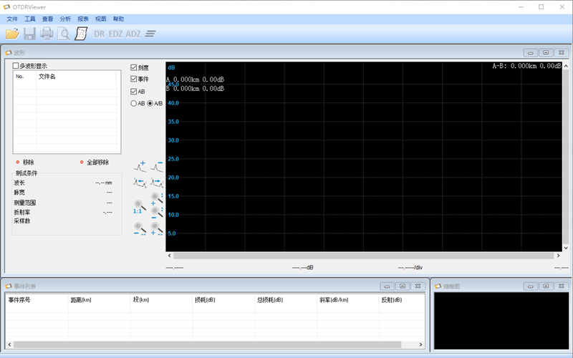Move to previous event with left-arrow waveform icon
This screenshot has height=358, width=573.
[140, 183]
